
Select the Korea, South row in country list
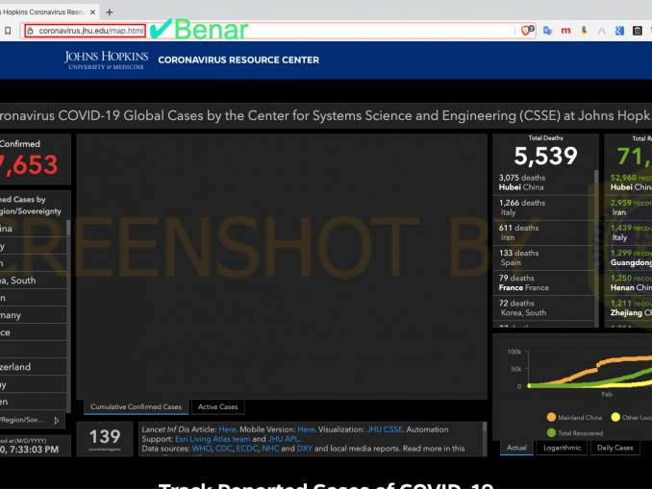pos(33,281)
